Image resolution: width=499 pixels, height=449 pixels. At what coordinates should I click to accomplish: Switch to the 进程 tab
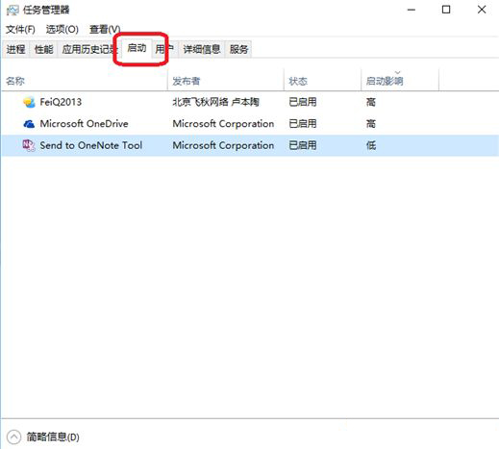click(16, 49)
